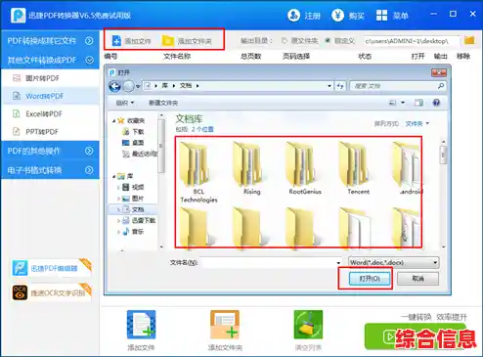
Task: Click the large 添加文件夹 icon at bottom
Action: (225, 325)
